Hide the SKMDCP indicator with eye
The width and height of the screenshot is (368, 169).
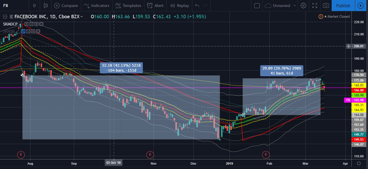[26, 24]
